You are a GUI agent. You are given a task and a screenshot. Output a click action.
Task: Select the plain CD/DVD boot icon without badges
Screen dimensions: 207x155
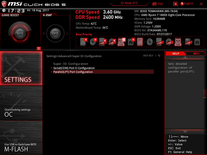[x=150, y=42]
